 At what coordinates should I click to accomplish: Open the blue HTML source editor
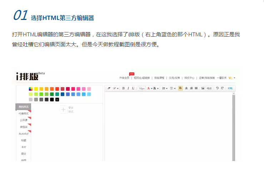[x=230, y=88]
